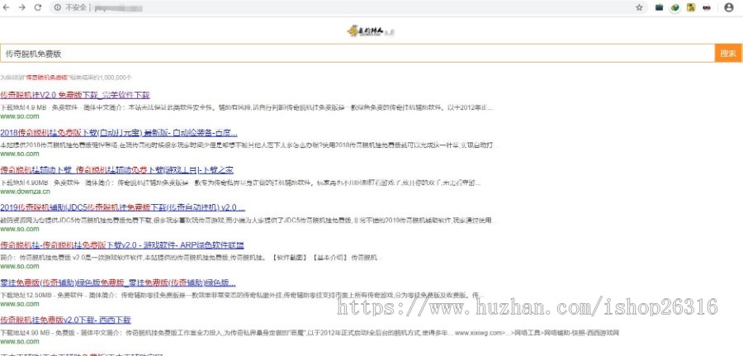
Task: Click www.so.com under the 西西下载 result
Action: pyautogui.click(x=20, y=341)
